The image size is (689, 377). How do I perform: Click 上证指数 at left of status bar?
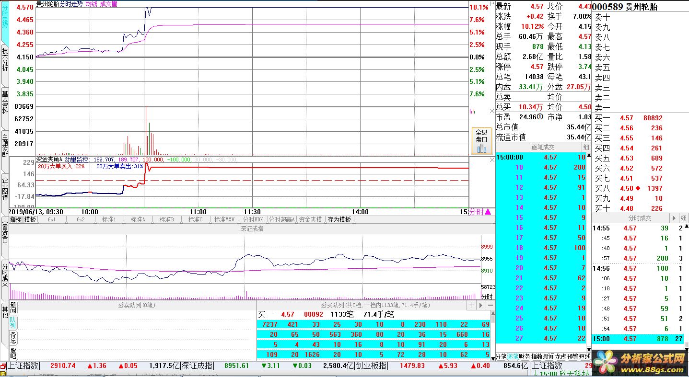[23, 366]
